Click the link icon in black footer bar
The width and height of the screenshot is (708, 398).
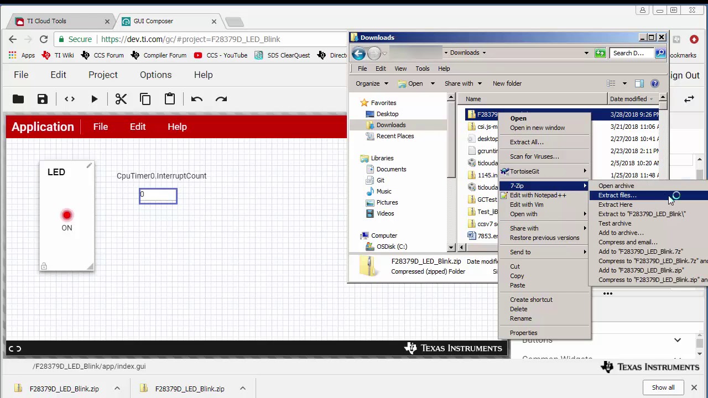(x=15, y=348)
